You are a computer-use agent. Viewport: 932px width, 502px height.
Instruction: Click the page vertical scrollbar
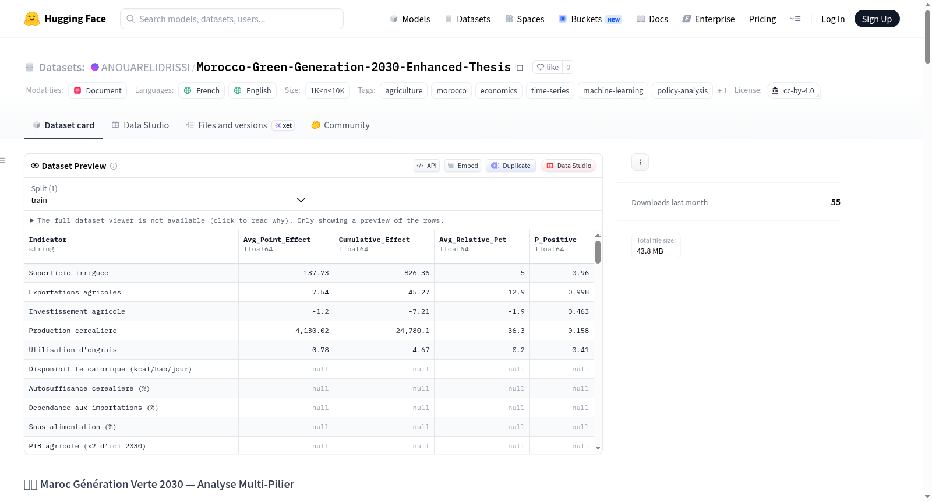tap(927, 36)
